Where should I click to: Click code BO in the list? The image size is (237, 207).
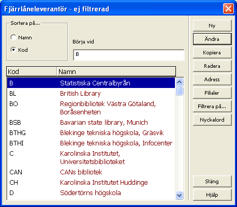[13, 104]
